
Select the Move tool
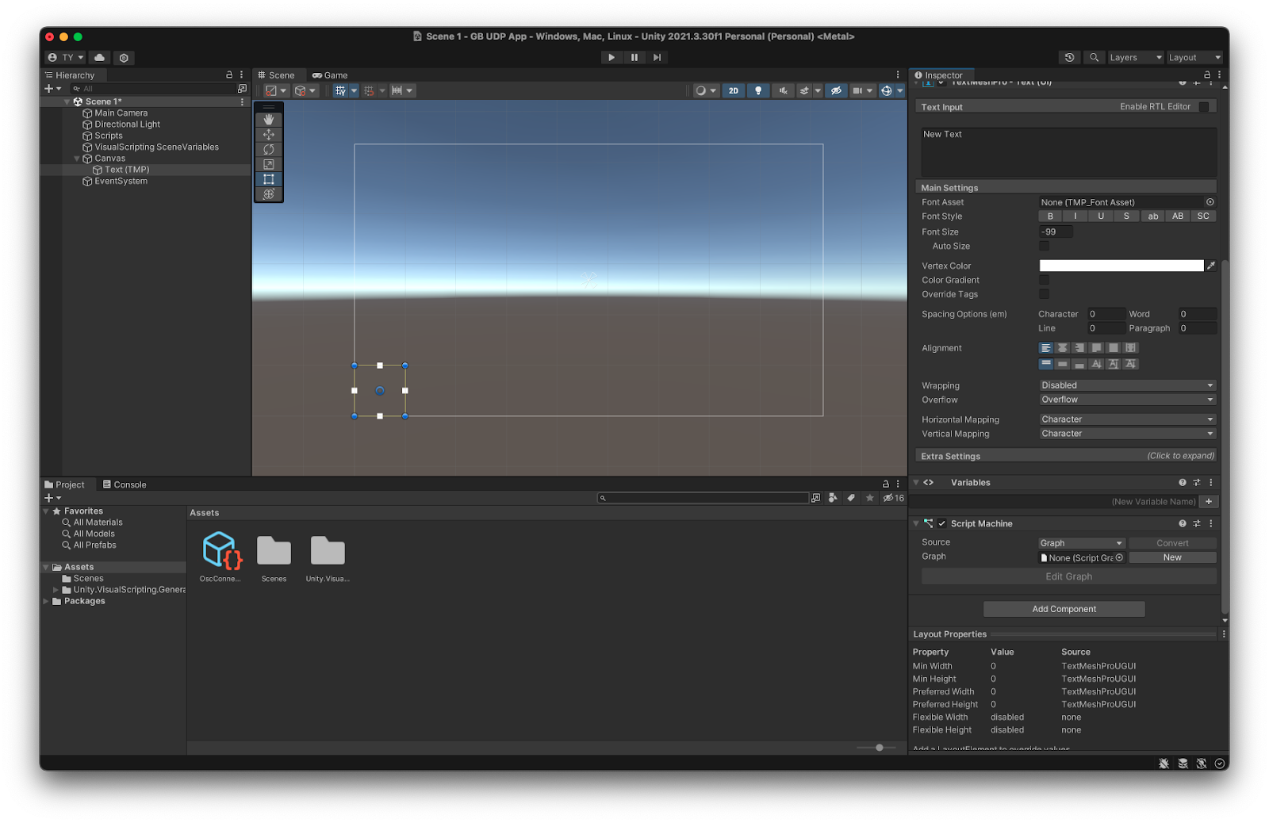click(x=269, y=135)
